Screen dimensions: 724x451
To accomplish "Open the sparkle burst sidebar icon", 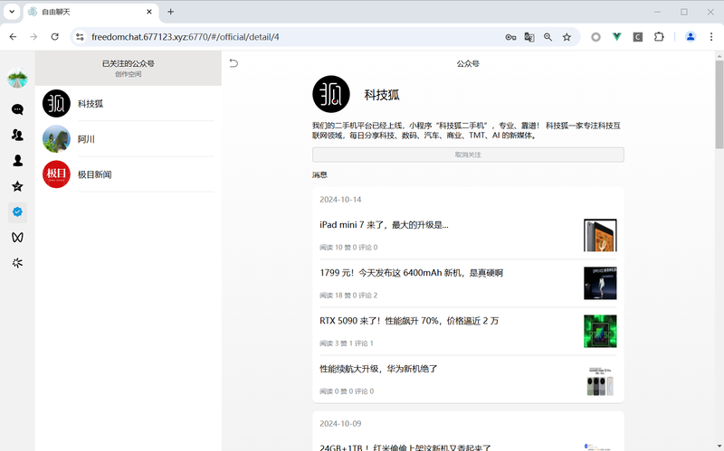I will coord(17,263).
